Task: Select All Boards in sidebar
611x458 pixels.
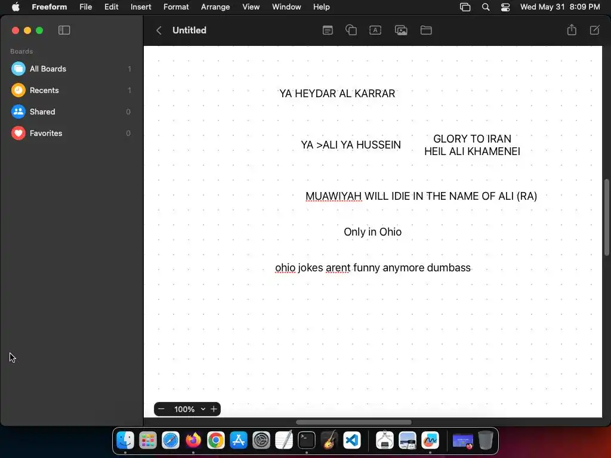Action: [72, 69]
